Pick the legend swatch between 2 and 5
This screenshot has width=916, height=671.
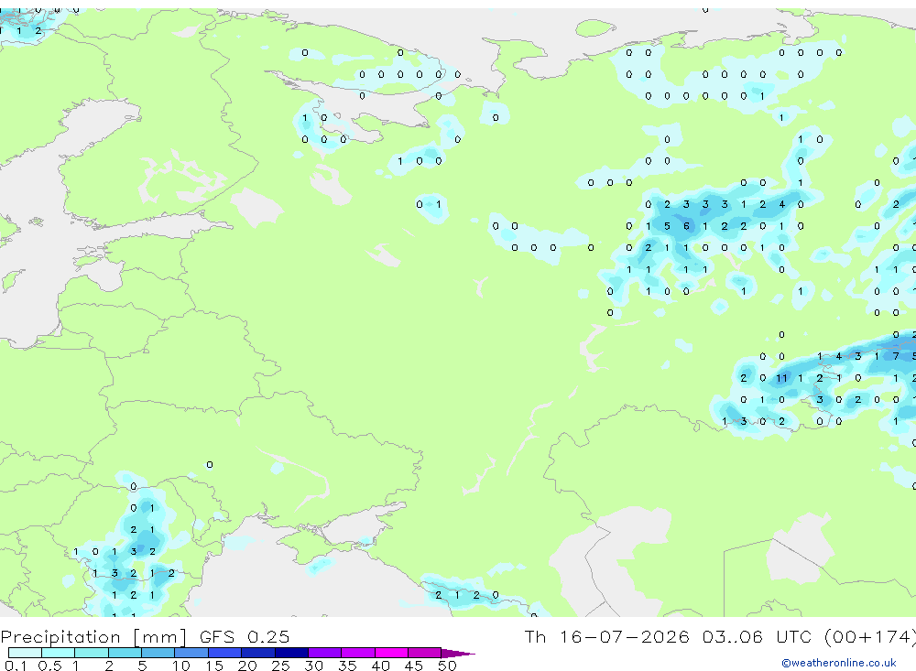(x=125, y=653)
